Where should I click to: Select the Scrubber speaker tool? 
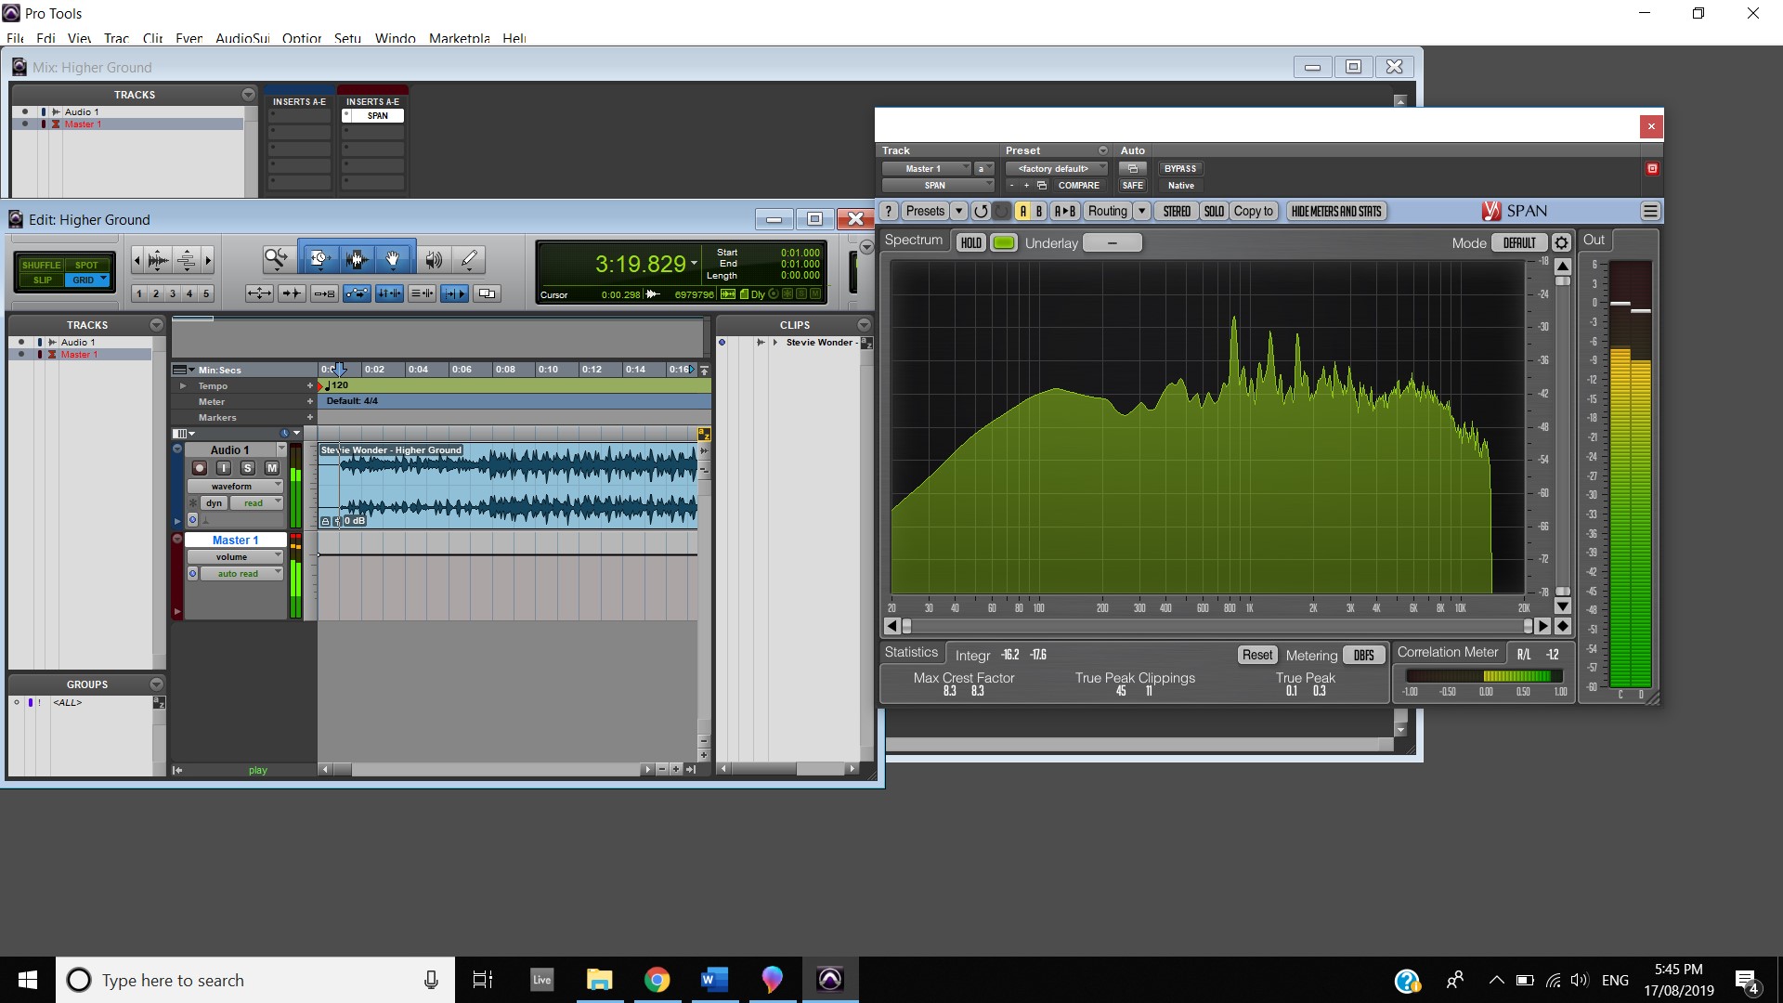pos(434,259)
